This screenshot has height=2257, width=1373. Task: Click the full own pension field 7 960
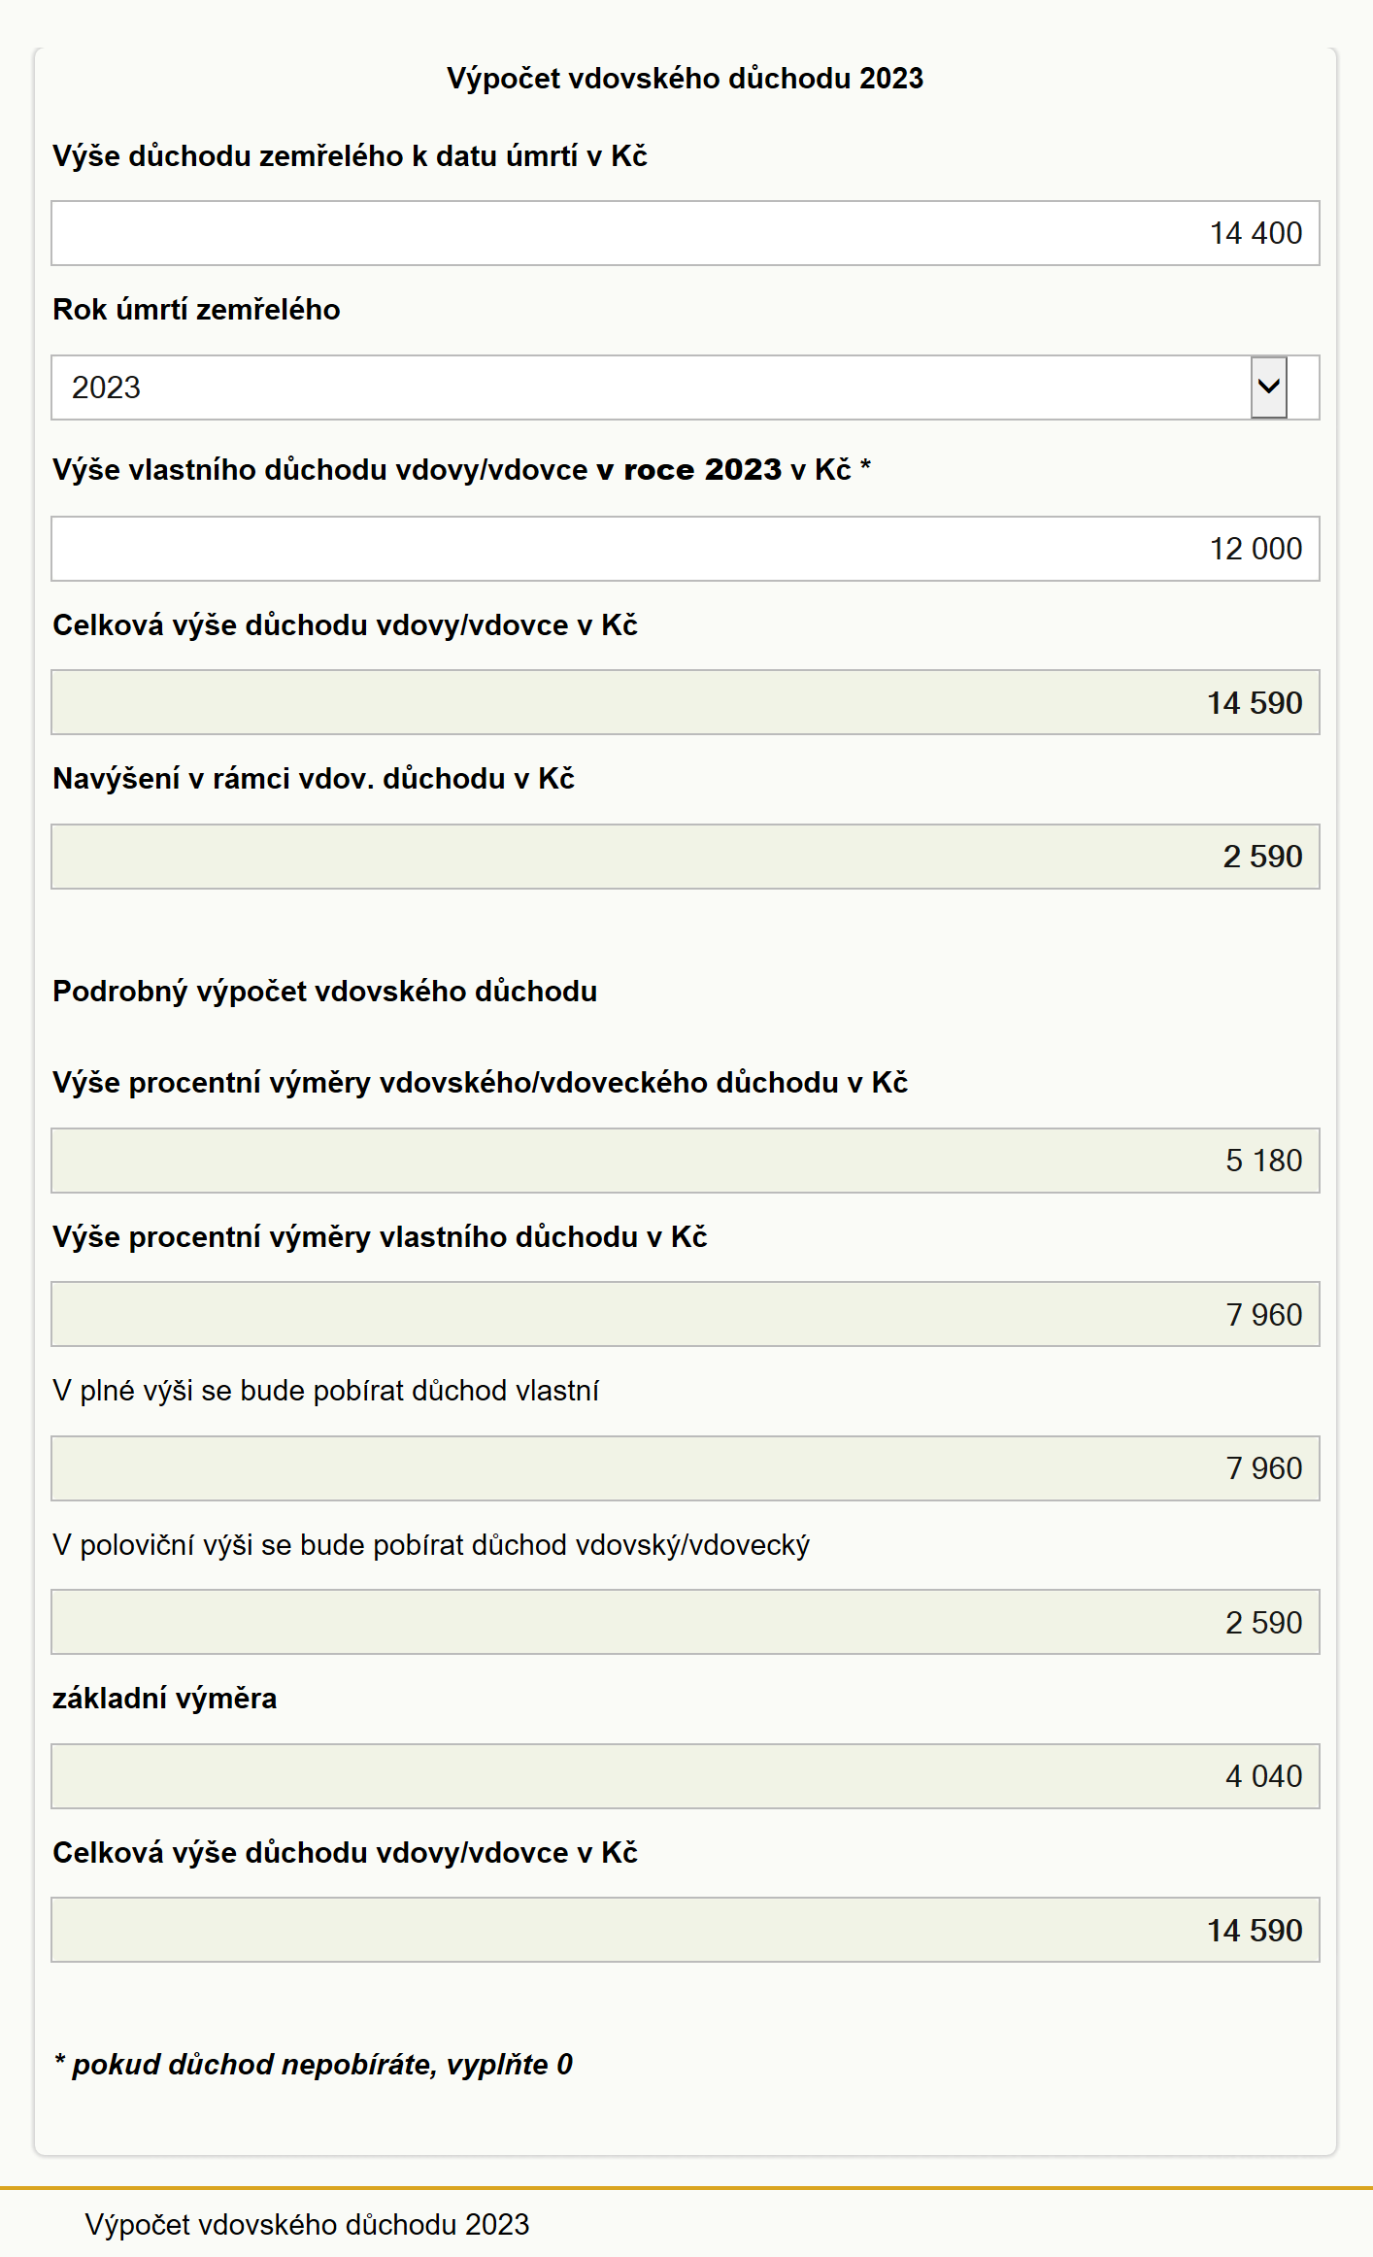686,1468
